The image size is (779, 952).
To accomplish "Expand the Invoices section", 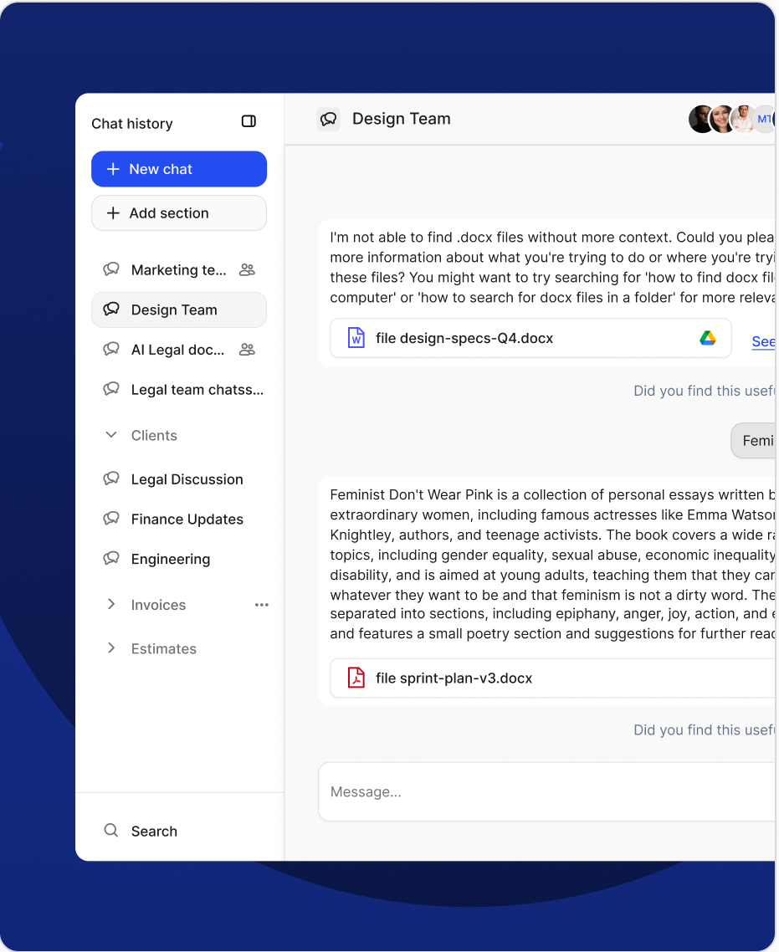I will (110, 604).
